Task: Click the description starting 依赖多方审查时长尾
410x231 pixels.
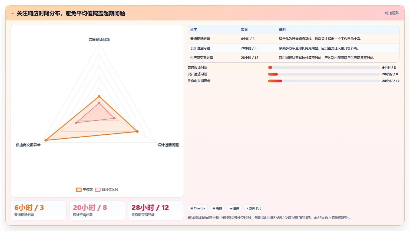Action: (319, 48)
